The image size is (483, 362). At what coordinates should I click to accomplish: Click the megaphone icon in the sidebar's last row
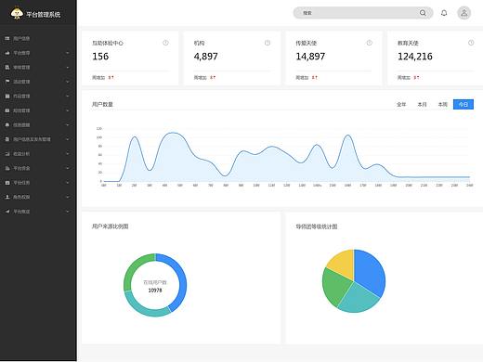point(7,212)
